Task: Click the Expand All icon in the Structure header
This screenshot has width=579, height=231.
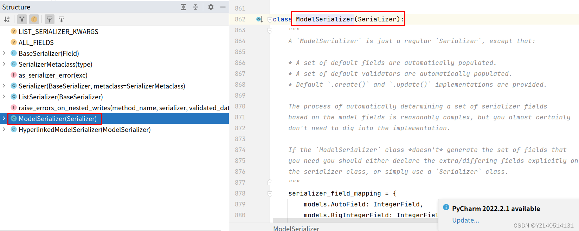Action: [x=184, y=7]
